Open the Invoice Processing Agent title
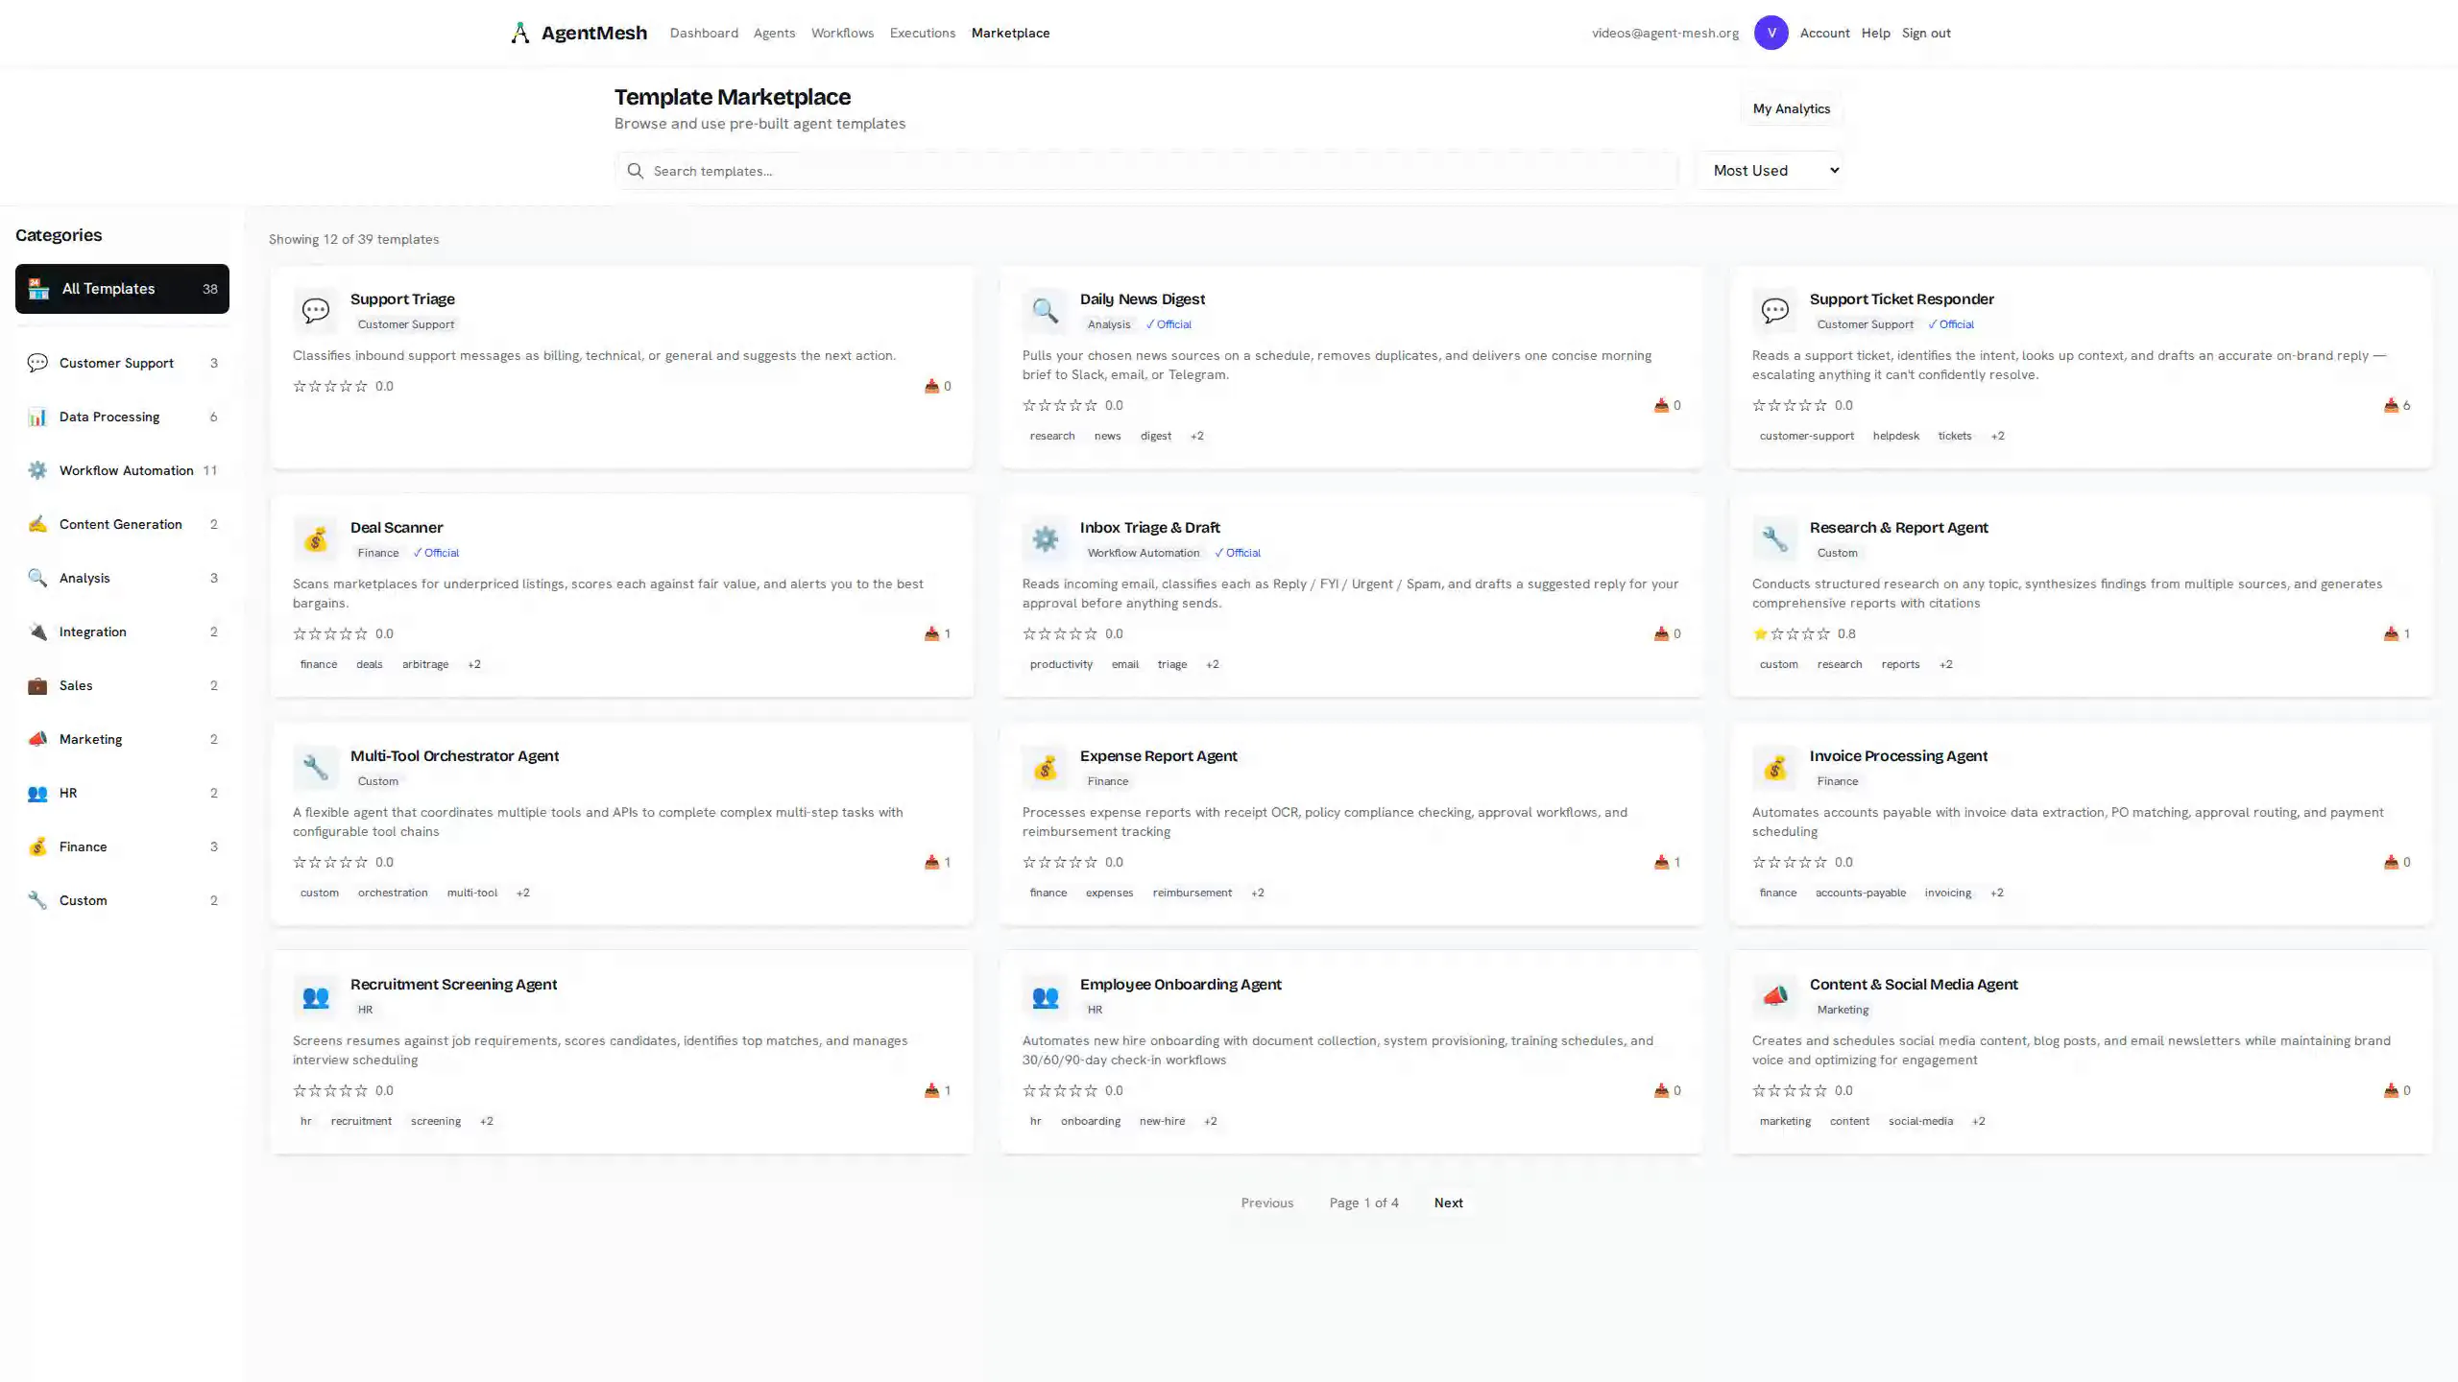 click(x=1898, y=756)
